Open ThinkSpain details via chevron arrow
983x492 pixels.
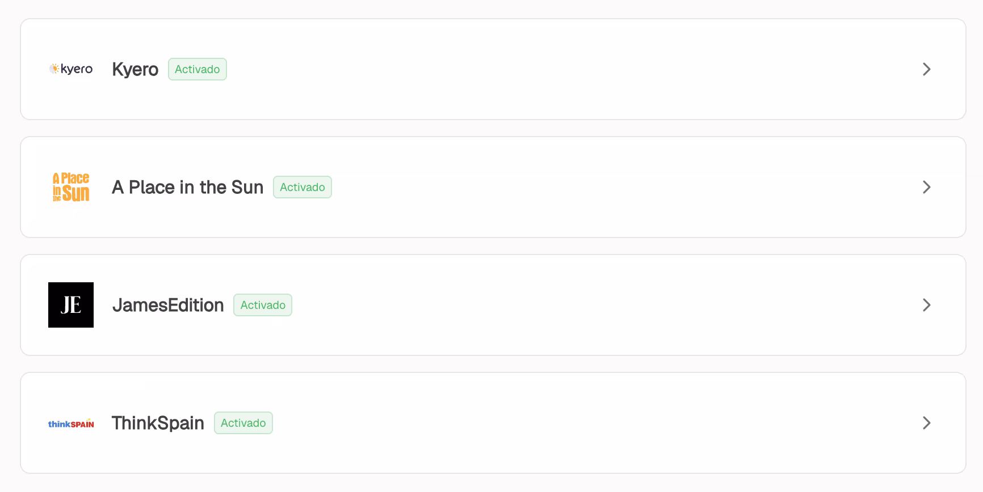[926, 423]
